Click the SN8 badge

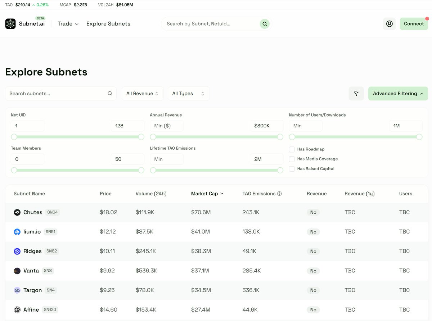coord(48,271)
